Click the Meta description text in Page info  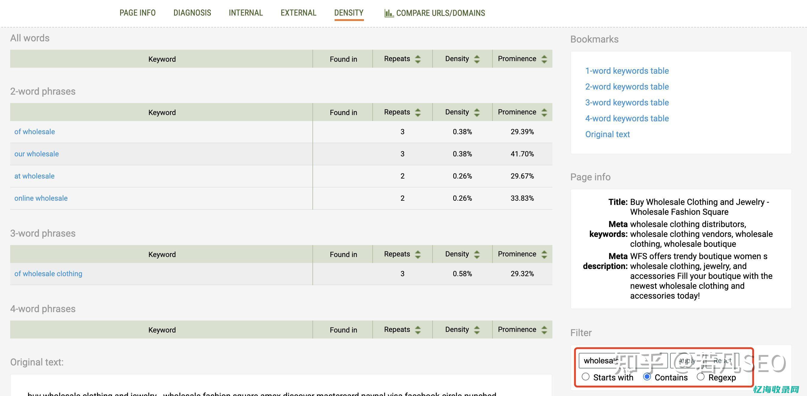(x=701, y=276)
